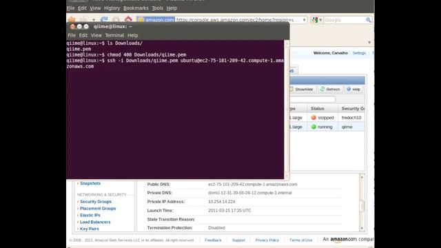Click the chmod 400 command line in terminal
Screen dimensions: 441x248
[126, 55]
